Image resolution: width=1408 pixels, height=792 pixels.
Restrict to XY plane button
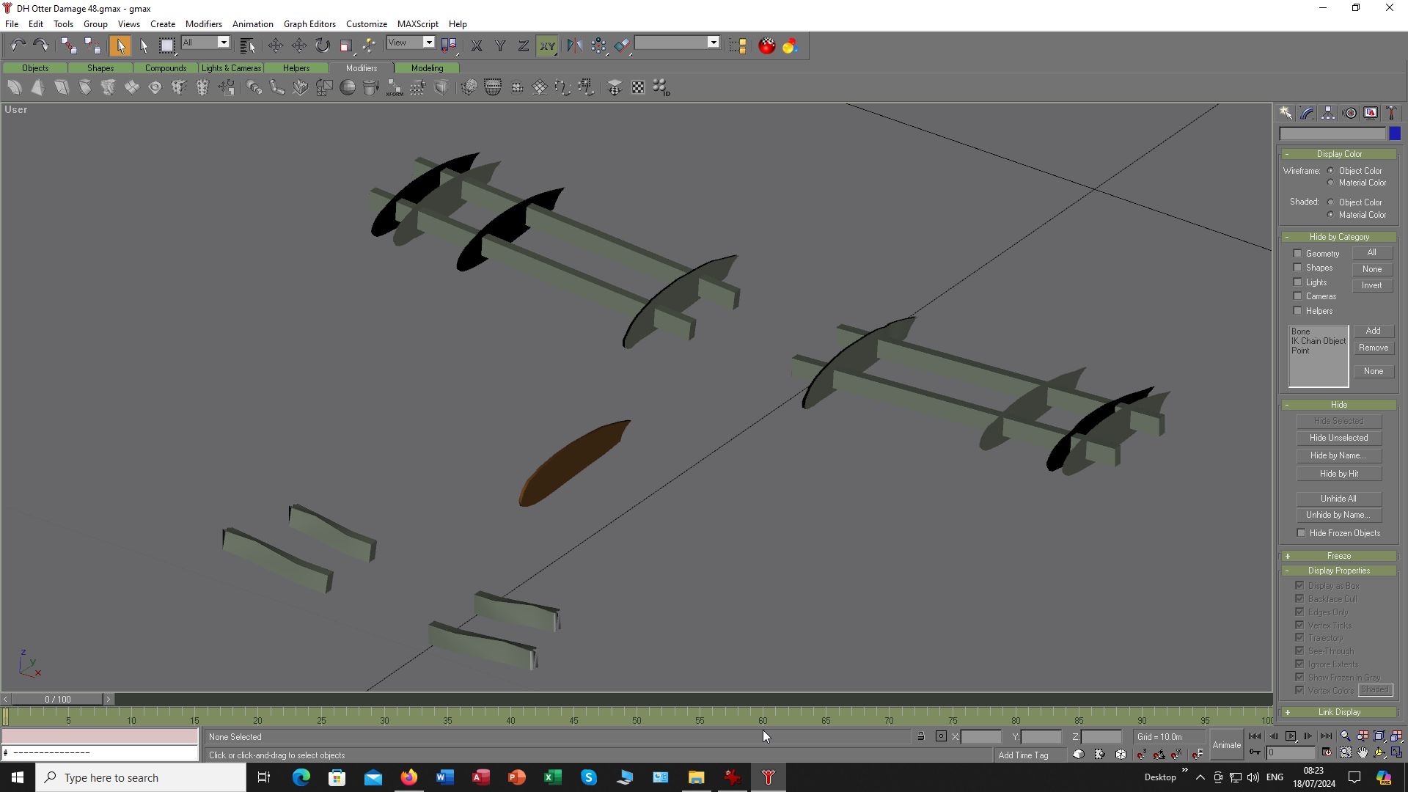tap(547, 45)
